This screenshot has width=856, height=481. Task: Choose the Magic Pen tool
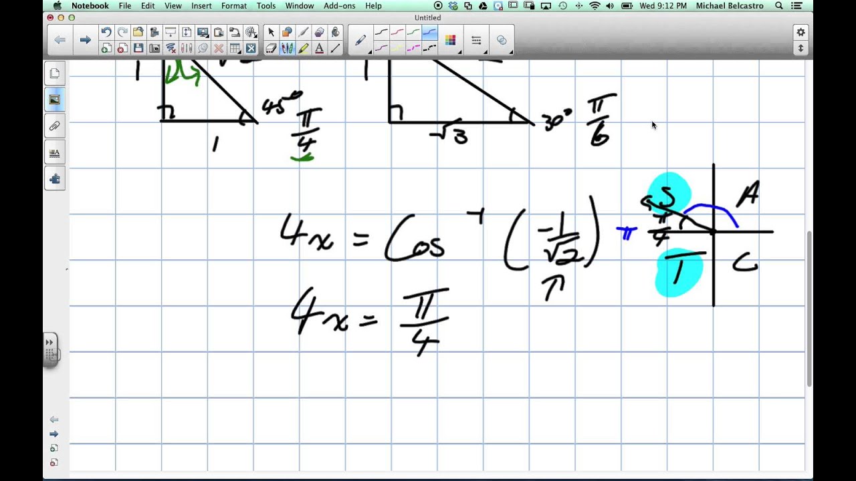click(x=303, y=32)
